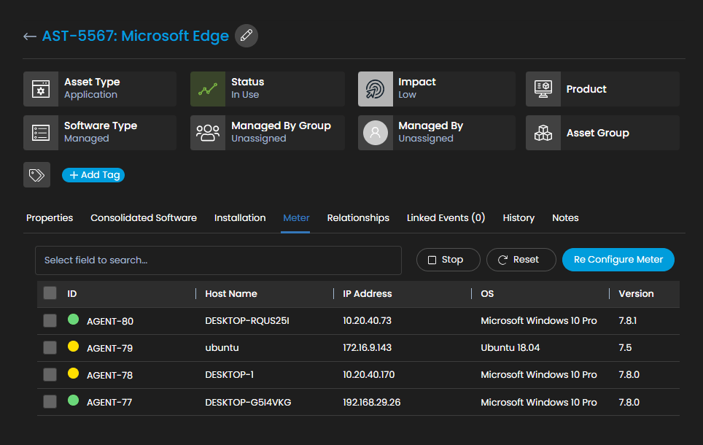This screenshot has height=445, width=703.
Task: Select the Meter tab
Action: [296, 218]
